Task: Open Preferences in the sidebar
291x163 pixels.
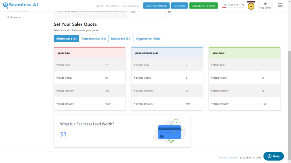Action: [x=14, y=17]
